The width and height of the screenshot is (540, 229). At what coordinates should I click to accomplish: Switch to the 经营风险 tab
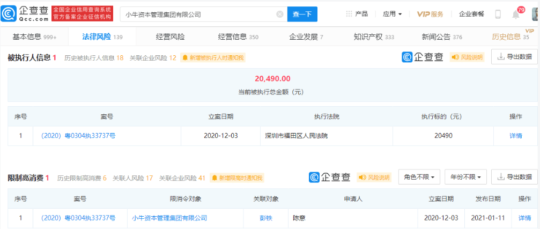170,37
